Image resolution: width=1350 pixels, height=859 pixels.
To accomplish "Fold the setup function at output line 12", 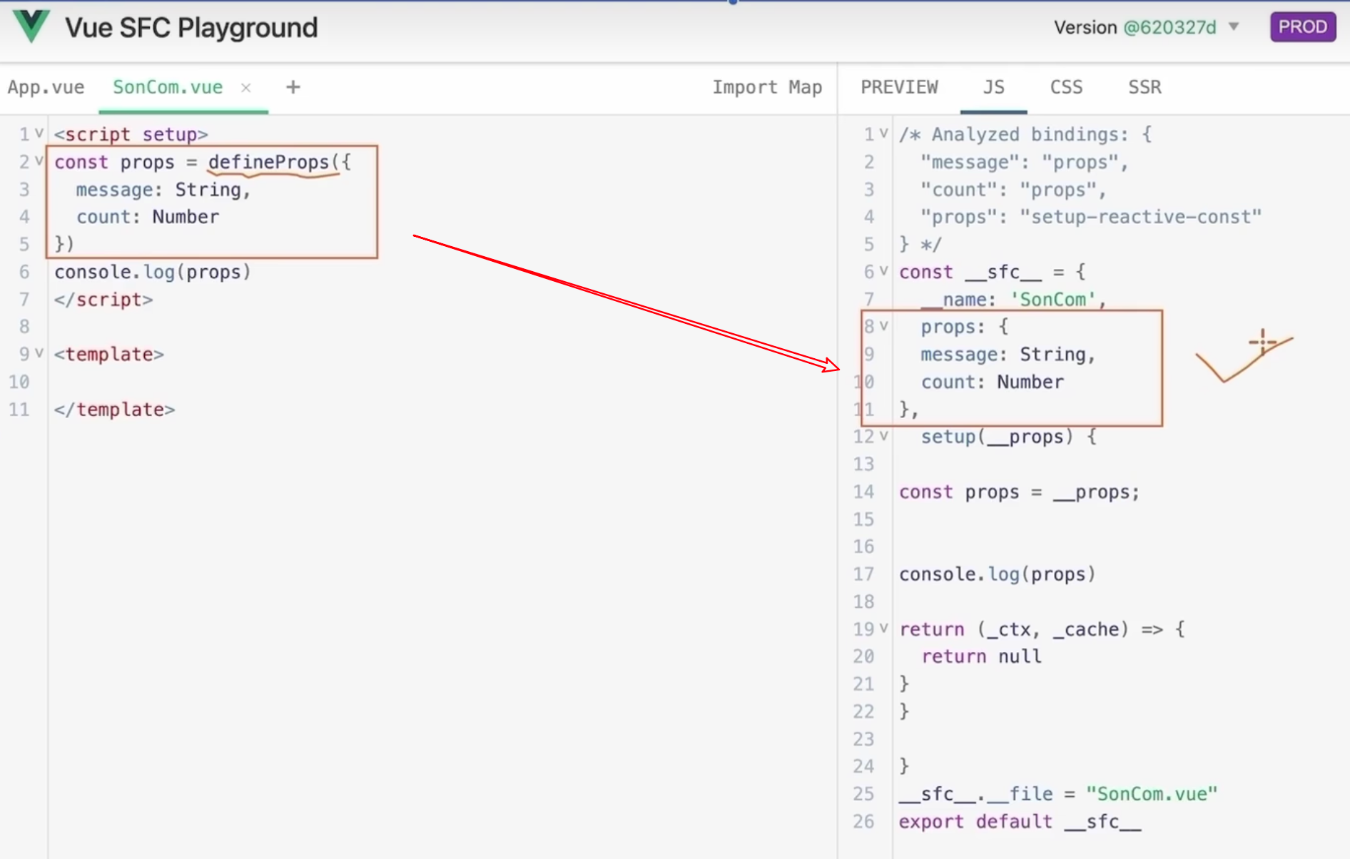I will click(x=884, y=436).
